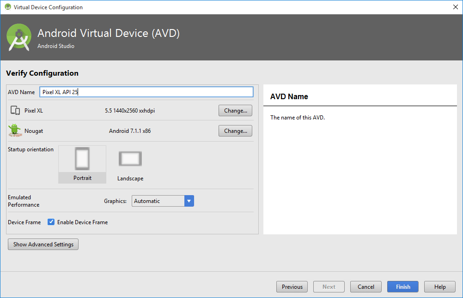Select the Landscape orientation icon
Screen dimensions: 463x298
130,159
